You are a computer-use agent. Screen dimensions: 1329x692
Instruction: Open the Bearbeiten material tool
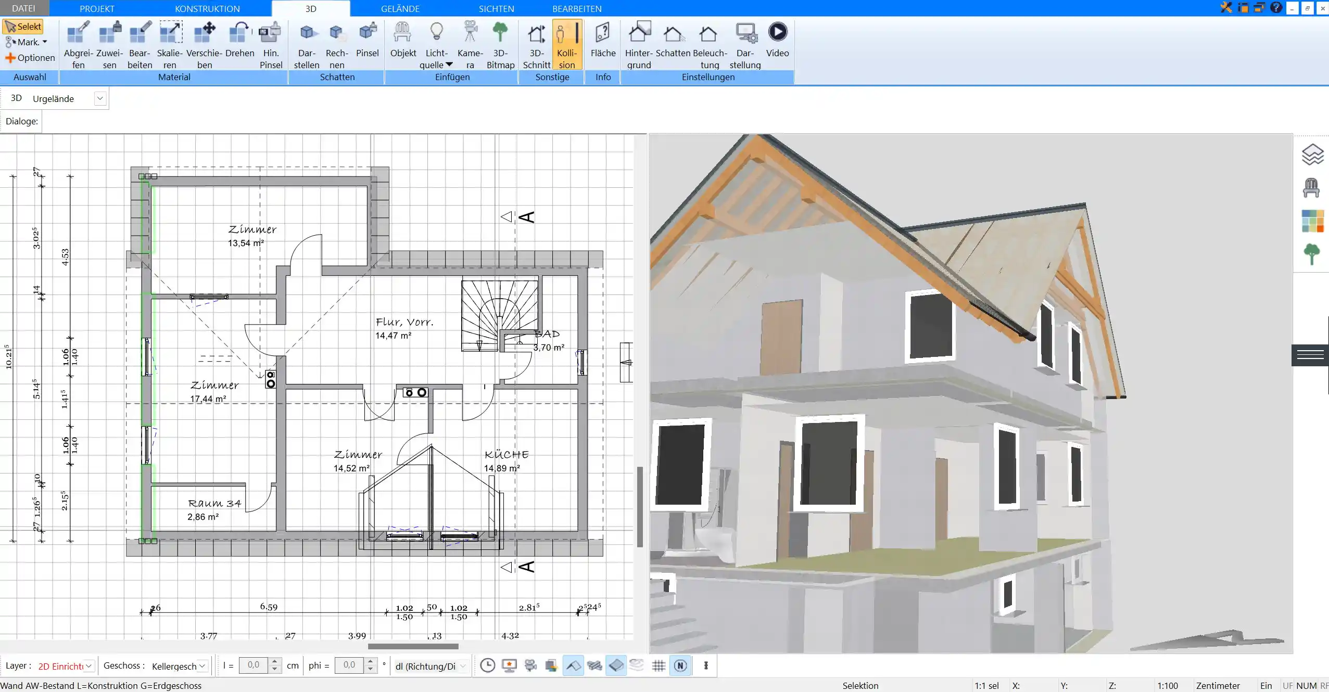pos(140,45)
